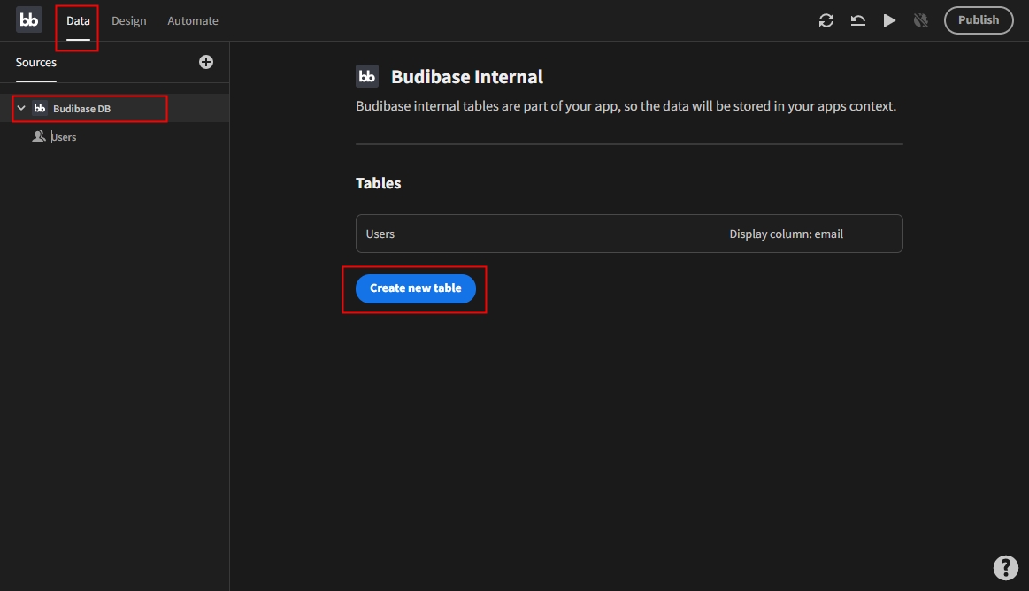Switch to the Design tab
1029x591 pixels.
pyautogui.click(x=129, y=20)
